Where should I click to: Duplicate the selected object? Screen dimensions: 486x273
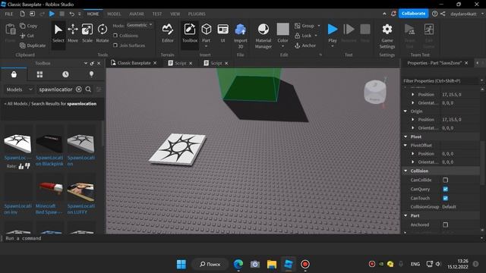pyautogui.click(x=33, y=45)
